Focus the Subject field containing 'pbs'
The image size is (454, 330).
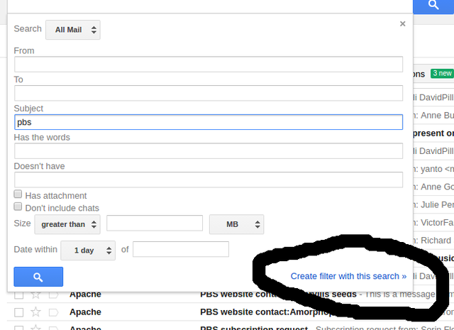tap(209, 122)
